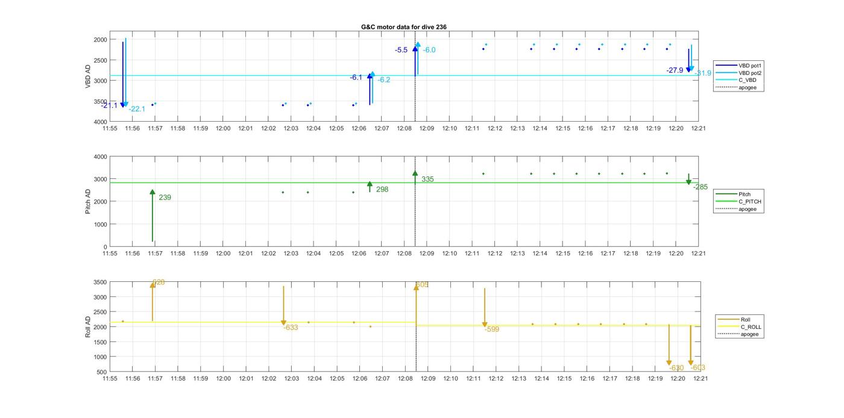Click the 'Roll AD' y-axis label
The width and height of the screenshot is (844, 418).
[88, 326]
